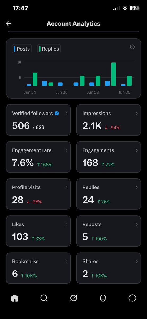The height and width of the screenshot is (319, 147).
Task: Select the tallest green Replies bar
Action: 114,74
